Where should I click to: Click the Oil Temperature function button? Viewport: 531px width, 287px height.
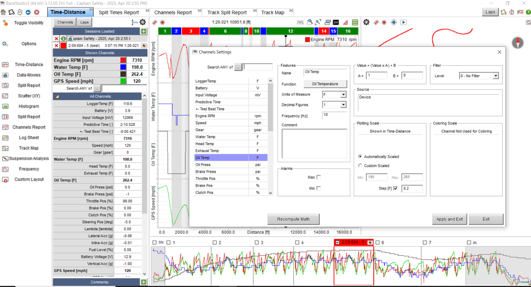pos(325,84)
